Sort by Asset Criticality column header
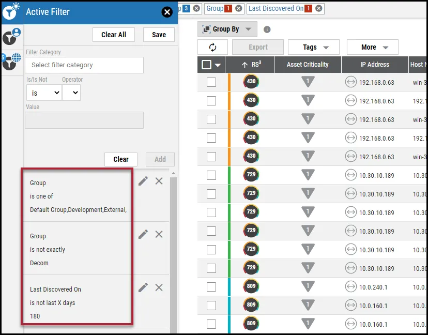The image size is (428, 335). pyautogui.click(x=308, y=65)
